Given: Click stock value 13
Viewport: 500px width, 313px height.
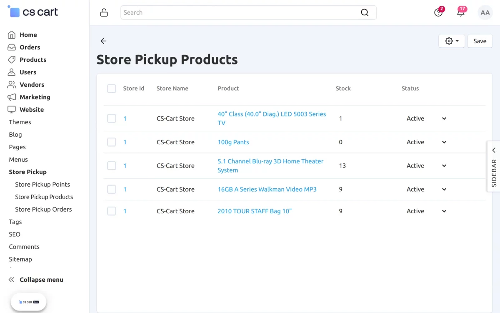Looking at the screenshot, I should [x=342, y=166].
